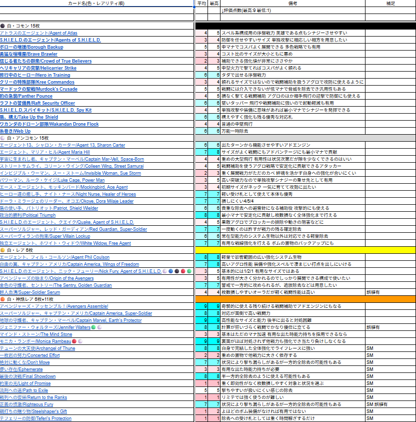This screenshot has width=416, height=422.
Task: Open the Agent Phil Coulson link
Action: tap(54, 257)
